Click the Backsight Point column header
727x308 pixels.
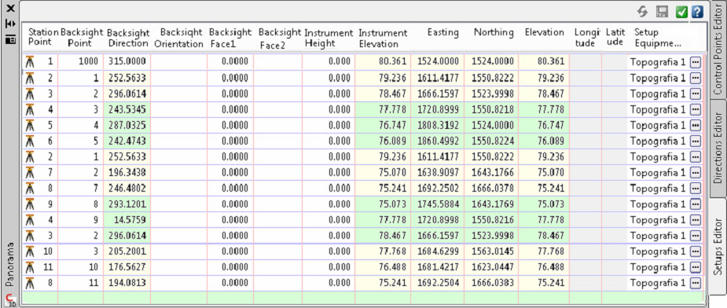81,38
